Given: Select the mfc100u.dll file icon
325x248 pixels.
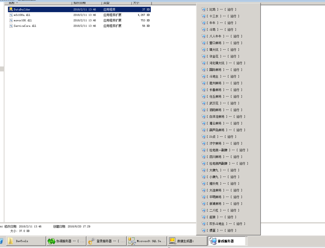Looking at the screenshot, I should point(11,15).
